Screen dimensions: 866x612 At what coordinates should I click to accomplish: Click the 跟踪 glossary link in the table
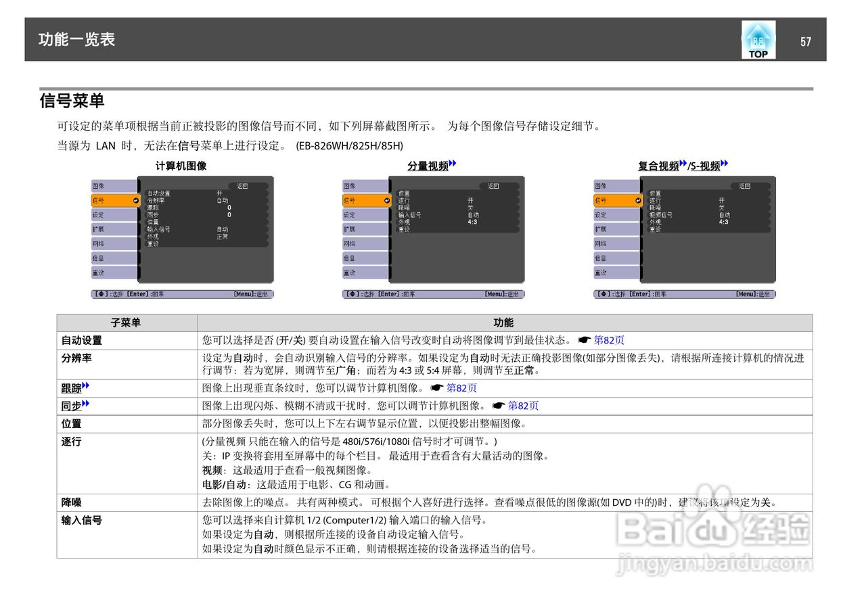(x=71, y=388)
